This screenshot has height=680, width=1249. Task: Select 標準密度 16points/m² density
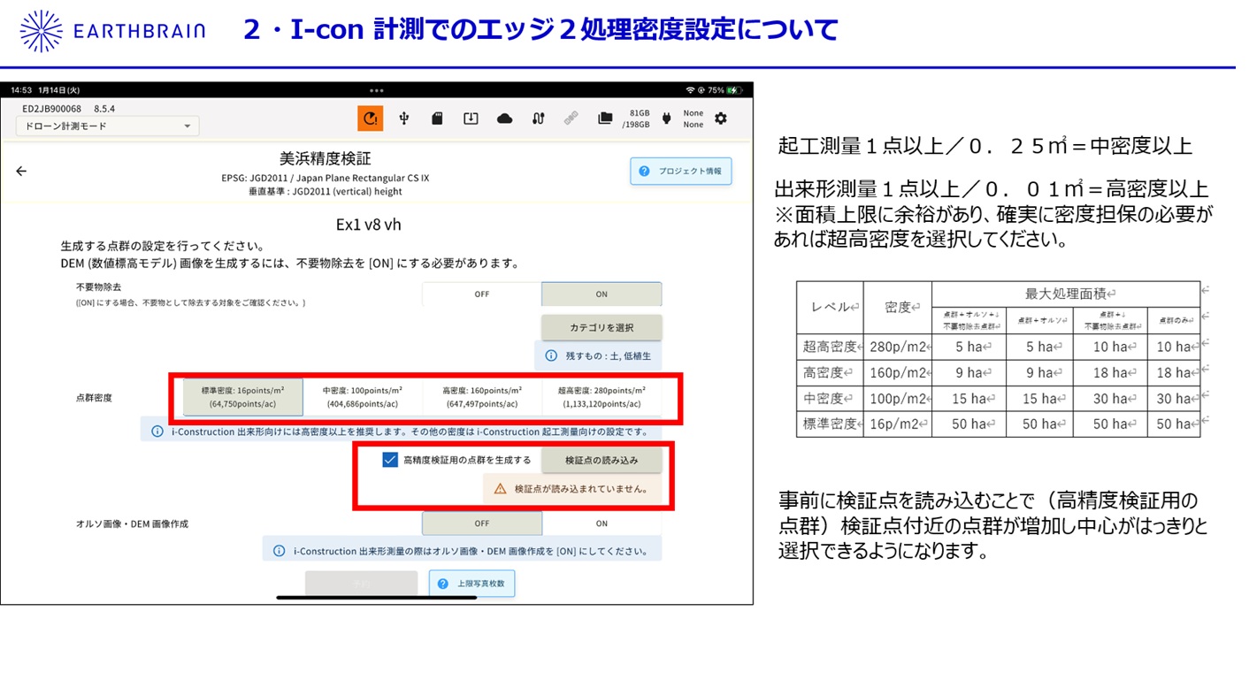(x=242, y=397)
